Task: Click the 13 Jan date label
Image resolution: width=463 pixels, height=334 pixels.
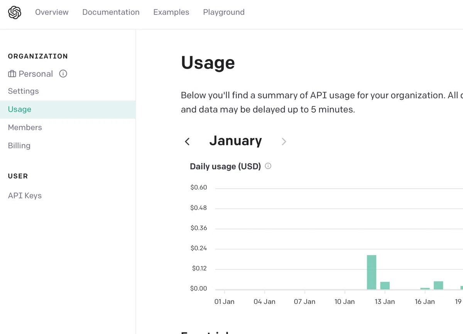Action: pyautogui.click(x=385, y=302)
